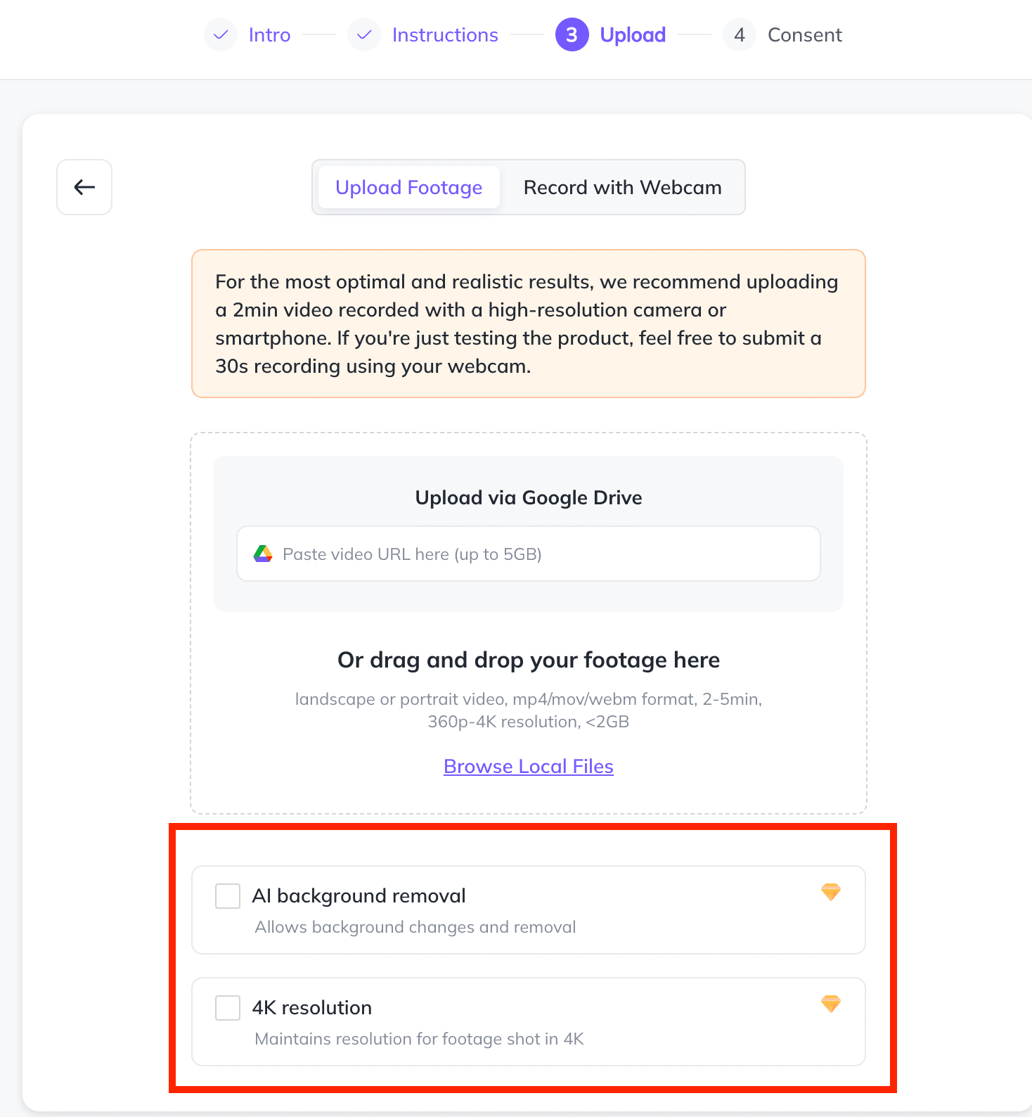1032x1117 pixels.
Task: Switch to the Record with Webcam tab
Action: point(622,188)
